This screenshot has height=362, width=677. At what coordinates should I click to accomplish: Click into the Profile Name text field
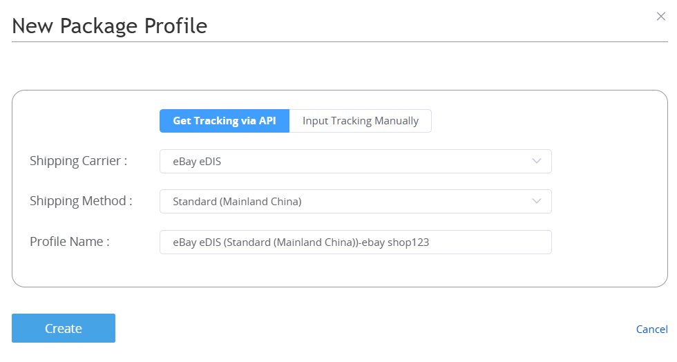coord(356,242)
